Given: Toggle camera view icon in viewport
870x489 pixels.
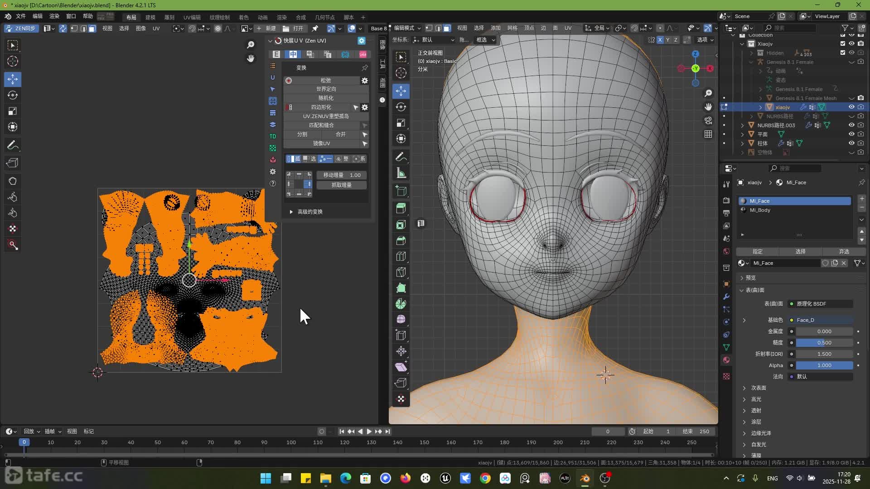Looking at the screenshot, I should click(708, 120).
